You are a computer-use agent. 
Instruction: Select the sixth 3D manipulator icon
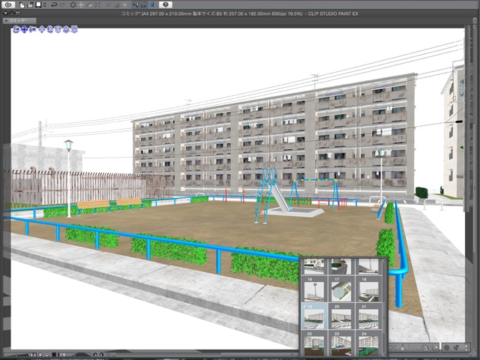pos(58,30)
